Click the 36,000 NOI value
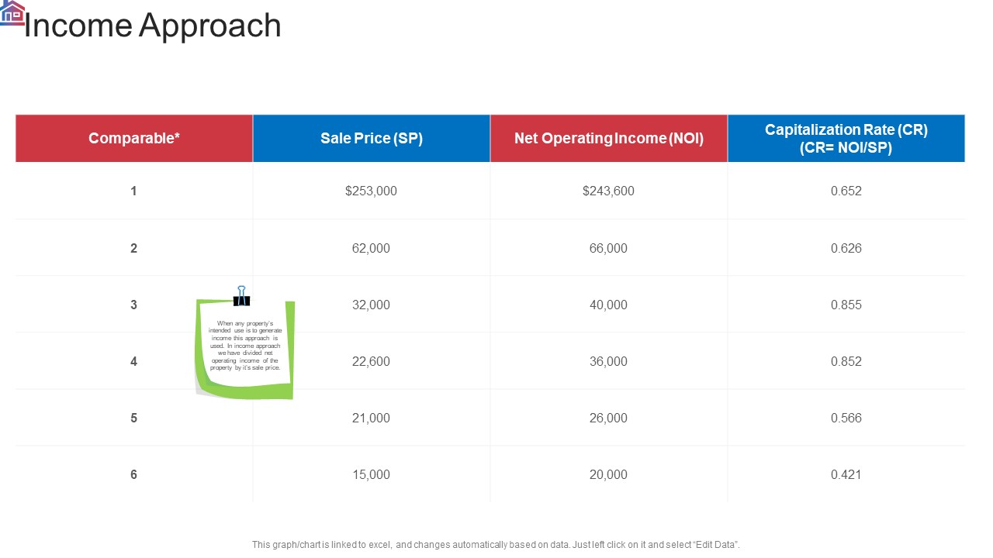This screenshot has width=993, height=558. [609, 361]
